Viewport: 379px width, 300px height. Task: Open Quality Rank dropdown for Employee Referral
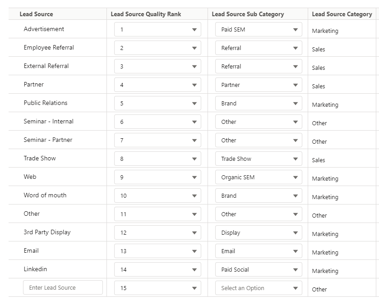point(157,48)
